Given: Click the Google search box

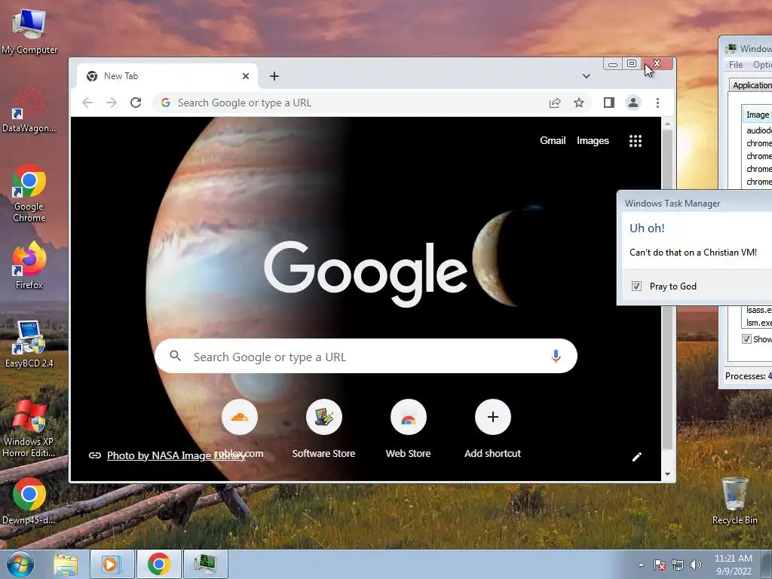Looking at the screenshot, I should [366, 356].
